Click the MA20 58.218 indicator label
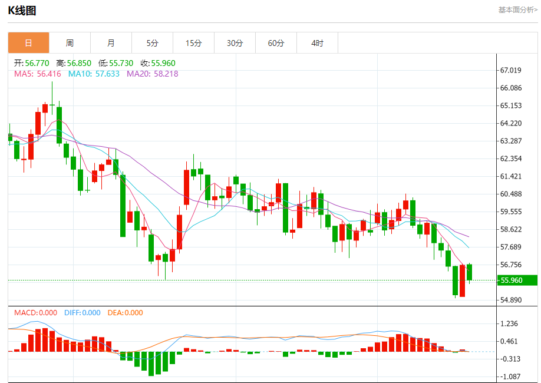 coord(152,74)
